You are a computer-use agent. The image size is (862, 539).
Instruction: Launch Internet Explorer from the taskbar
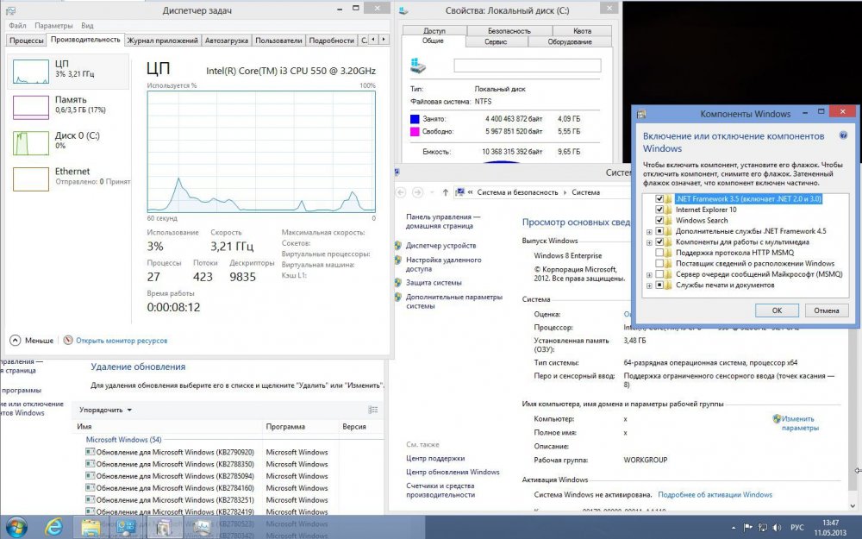(x=53, y=527)
